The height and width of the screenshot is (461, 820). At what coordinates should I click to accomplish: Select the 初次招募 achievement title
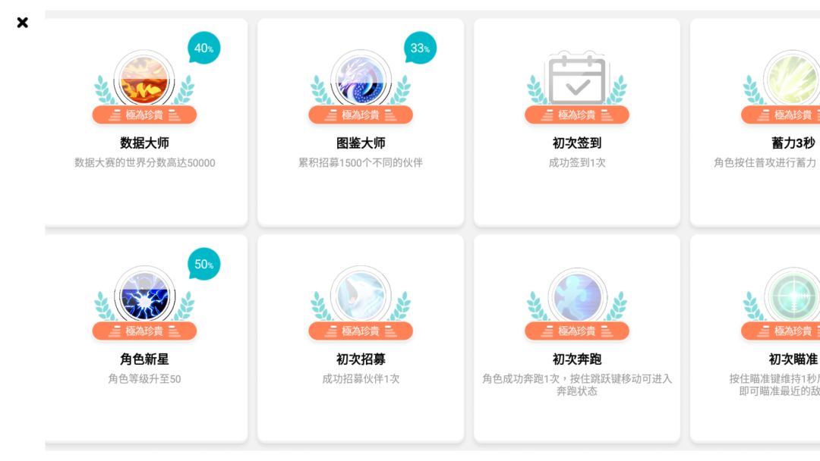coord(361,359)
